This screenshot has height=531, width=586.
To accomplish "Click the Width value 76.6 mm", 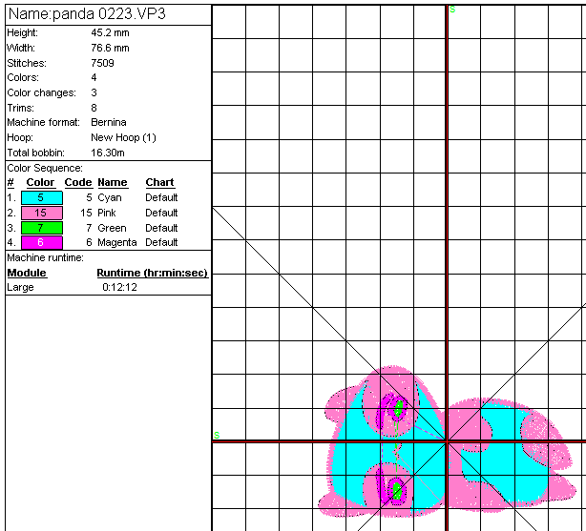I will pos(110,48).
